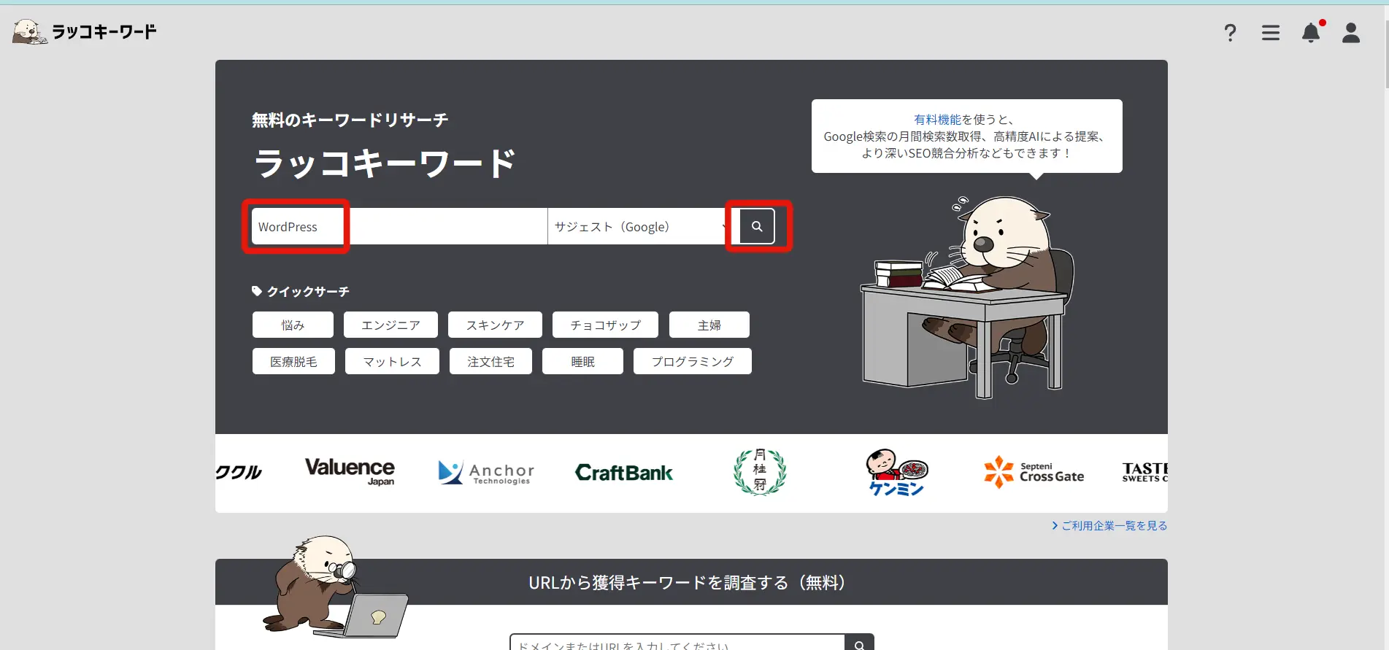Select the チョコザップ quick search tag
This screenshot has height=650, width=1389.
[x=605, y=325]
